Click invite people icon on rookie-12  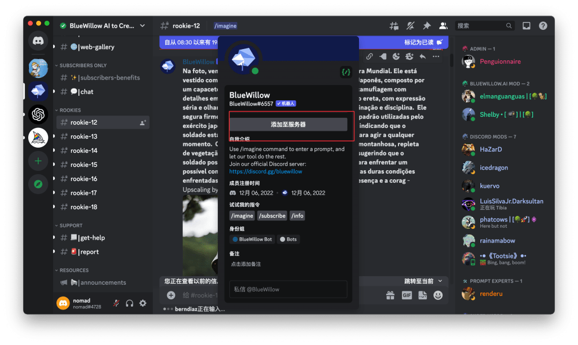[143, 122]
